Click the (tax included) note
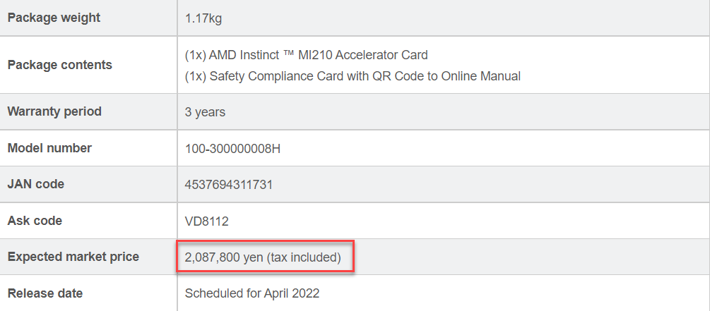The height and width of the screenshot is (311, 710). (304, 257)
